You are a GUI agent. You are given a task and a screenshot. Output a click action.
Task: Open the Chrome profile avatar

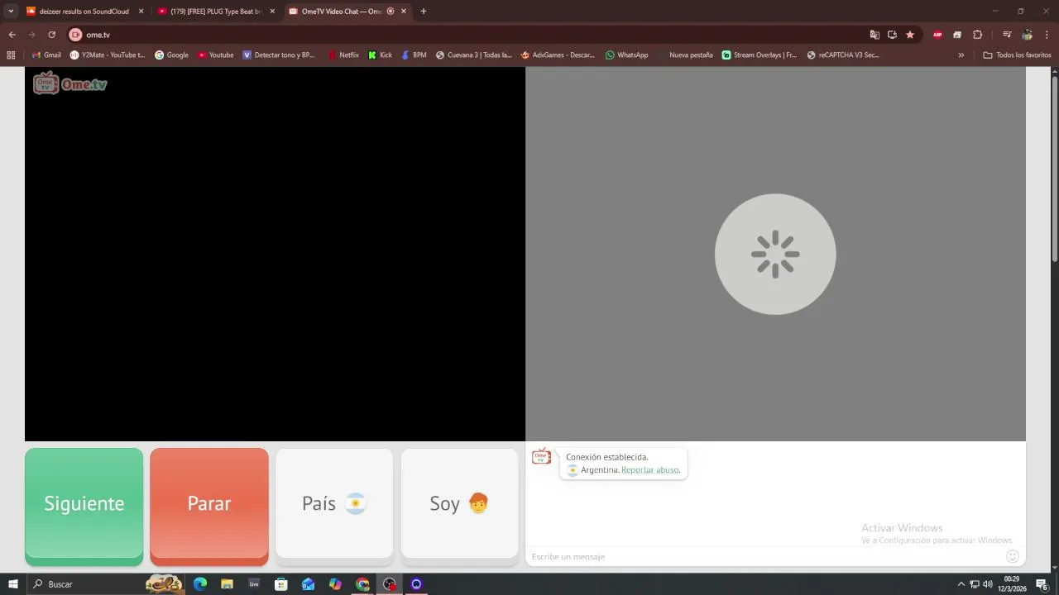(1027, 35)
